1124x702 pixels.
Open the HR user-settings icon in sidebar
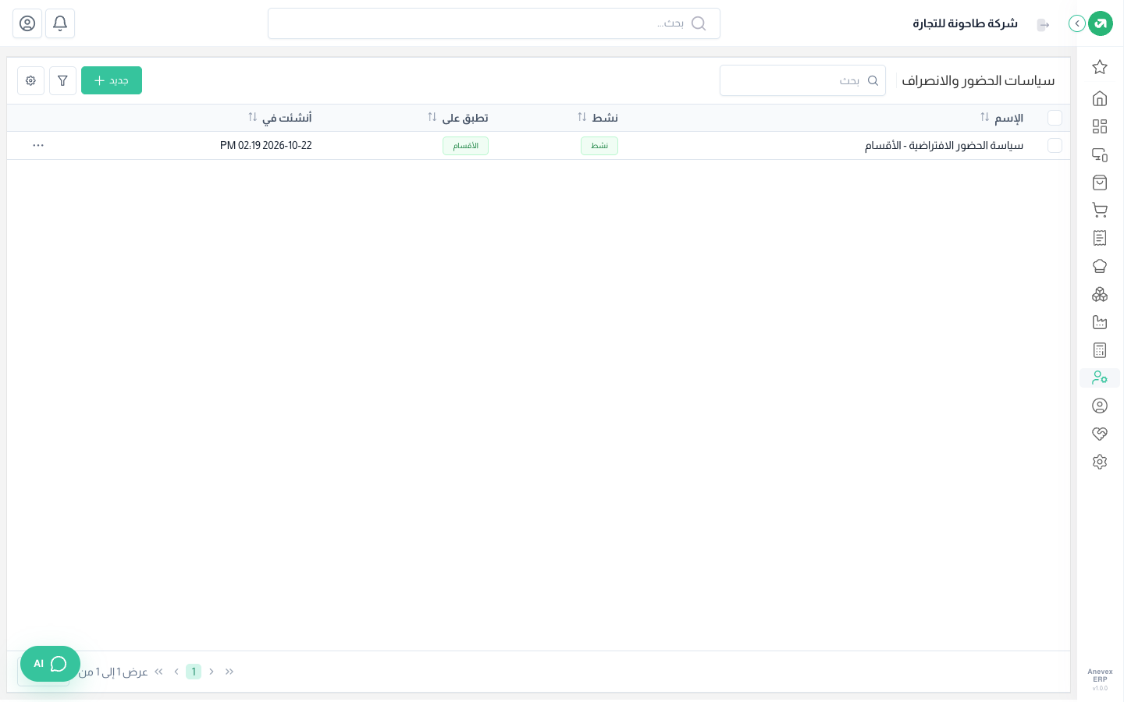(x=1100, y=378)
